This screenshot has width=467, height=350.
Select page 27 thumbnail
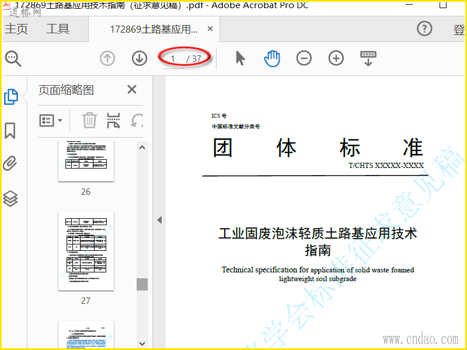(86, 251)
